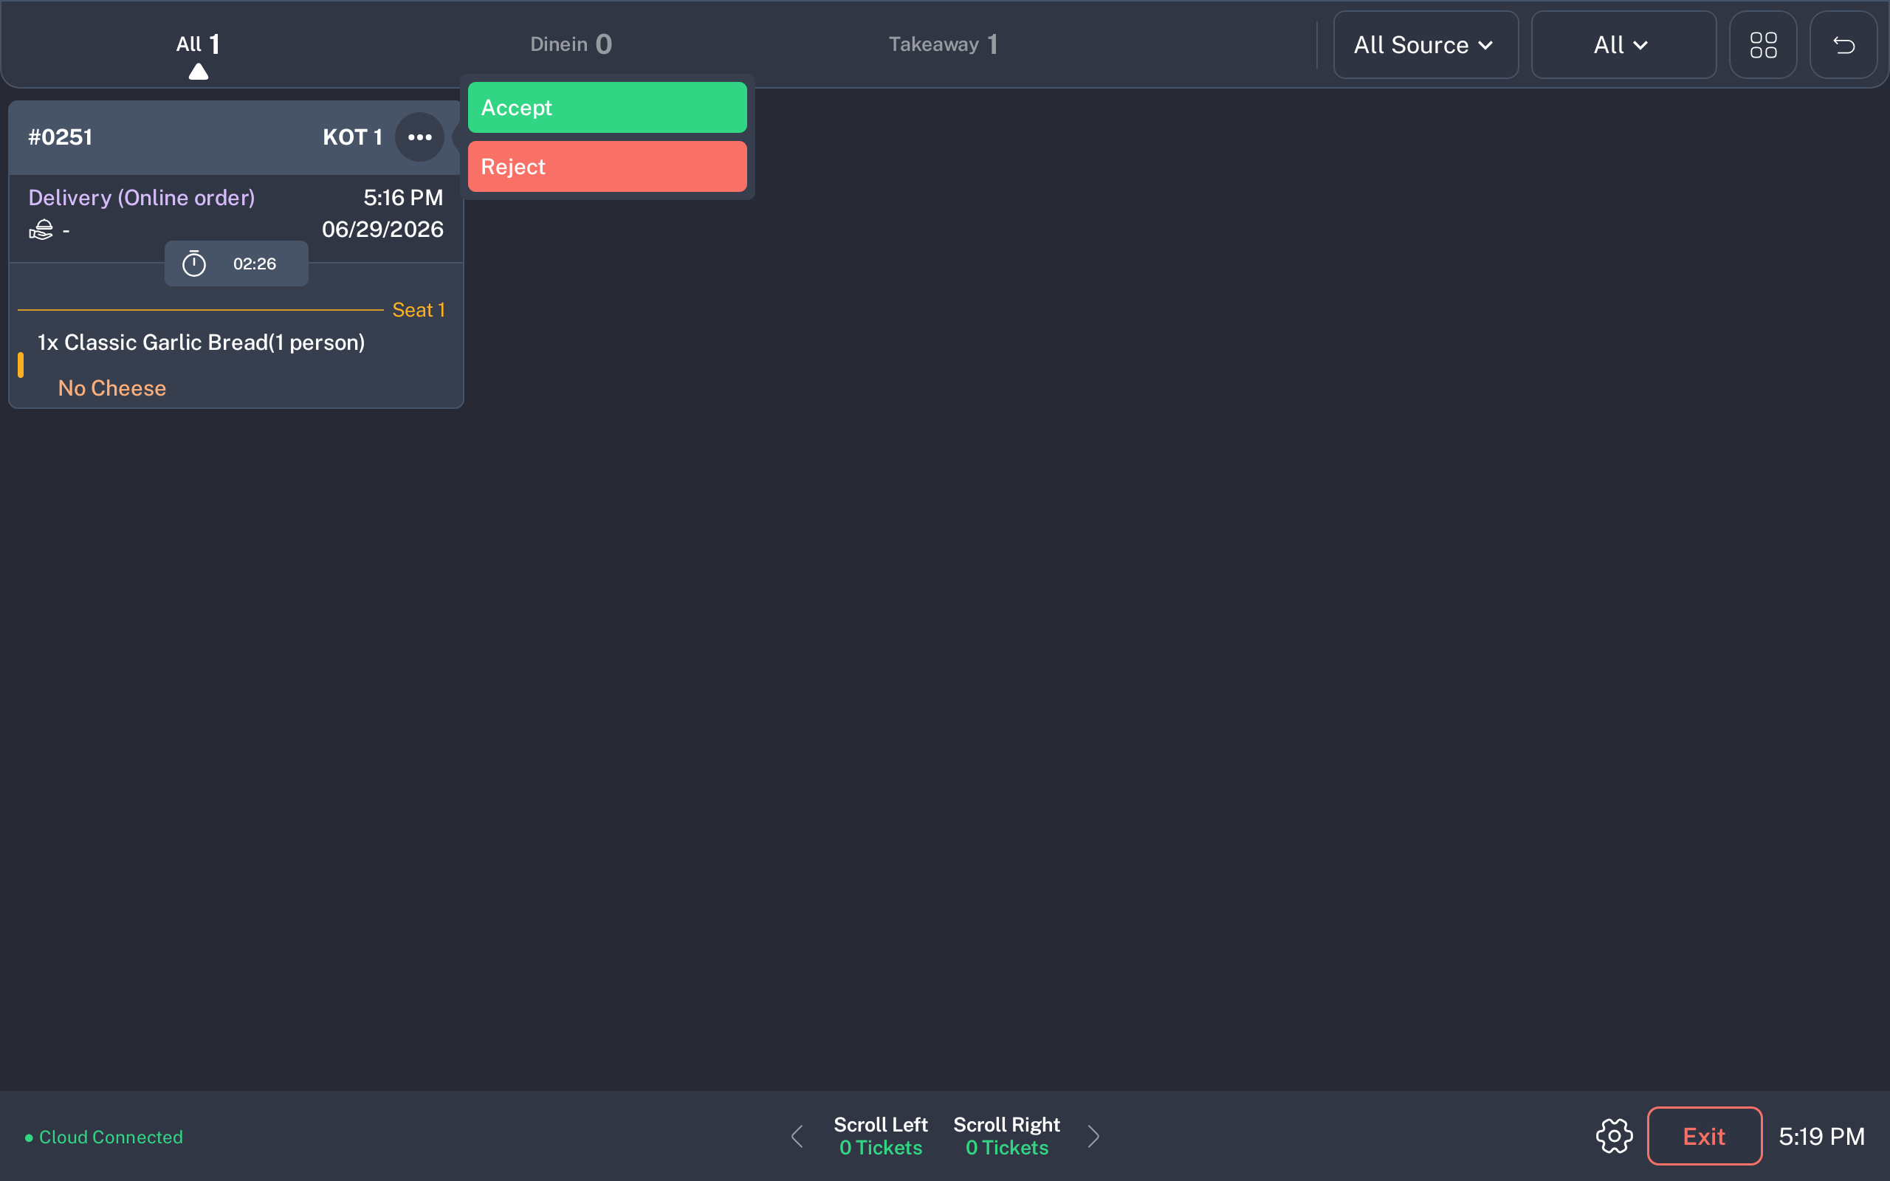Select the Classic Garlic Bread item line
This screenshot has width=1890, height=1181.
(202, 342)
